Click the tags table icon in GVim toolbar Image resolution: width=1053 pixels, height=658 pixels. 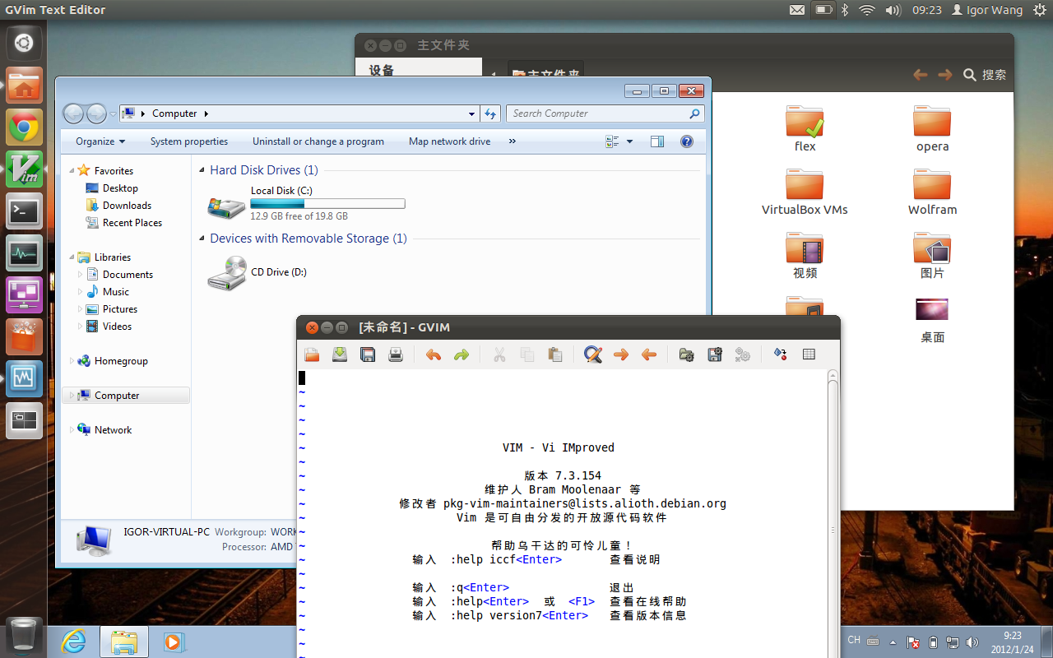809,354
